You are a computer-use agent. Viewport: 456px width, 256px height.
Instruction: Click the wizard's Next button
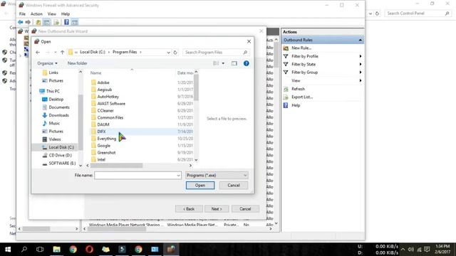click(x=217, y=209)
